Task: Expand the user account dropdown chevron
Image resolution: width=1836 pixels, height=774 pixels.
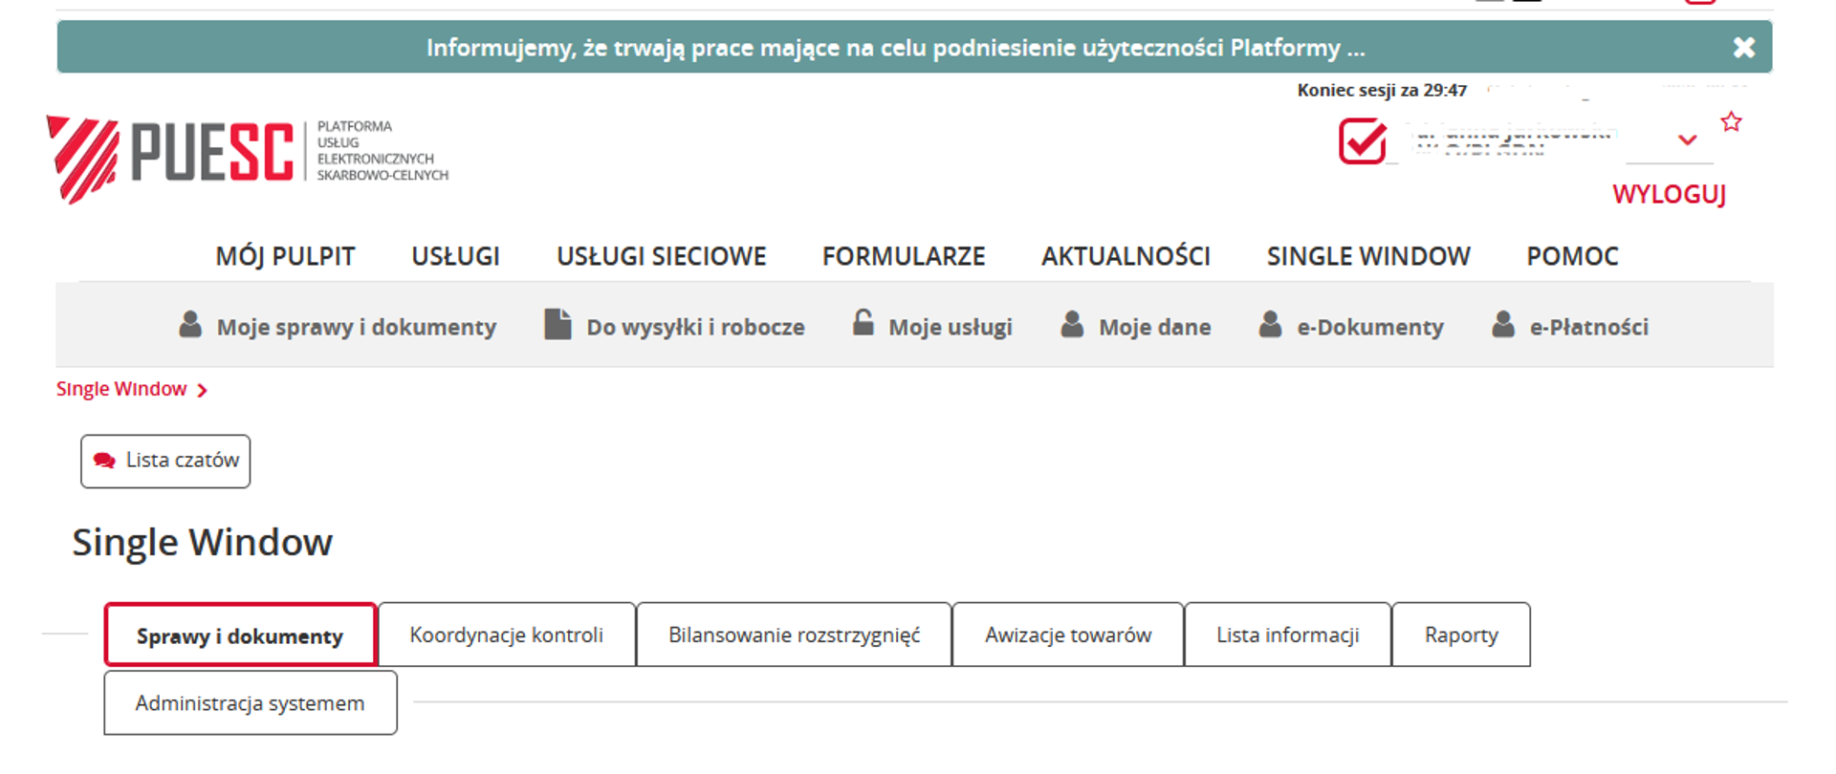Action: pyautogui.click(x=1688, y=140)
